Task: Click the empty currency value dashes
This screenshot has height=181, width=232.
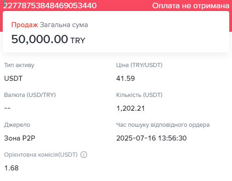Action: pyautogui.click(x=7, y=108)
